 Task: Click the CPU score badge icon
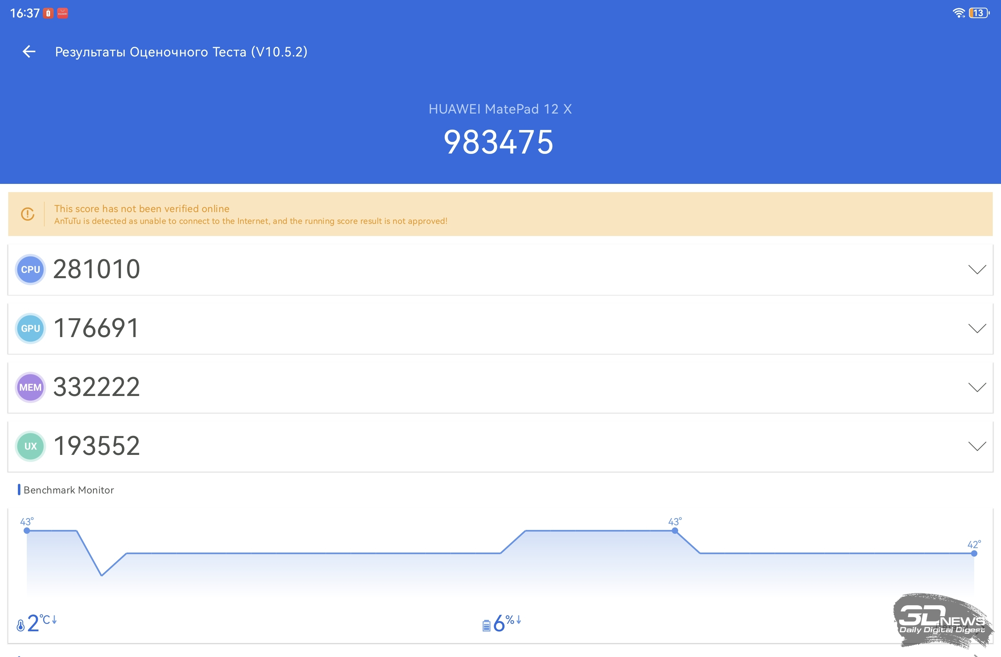30,269
